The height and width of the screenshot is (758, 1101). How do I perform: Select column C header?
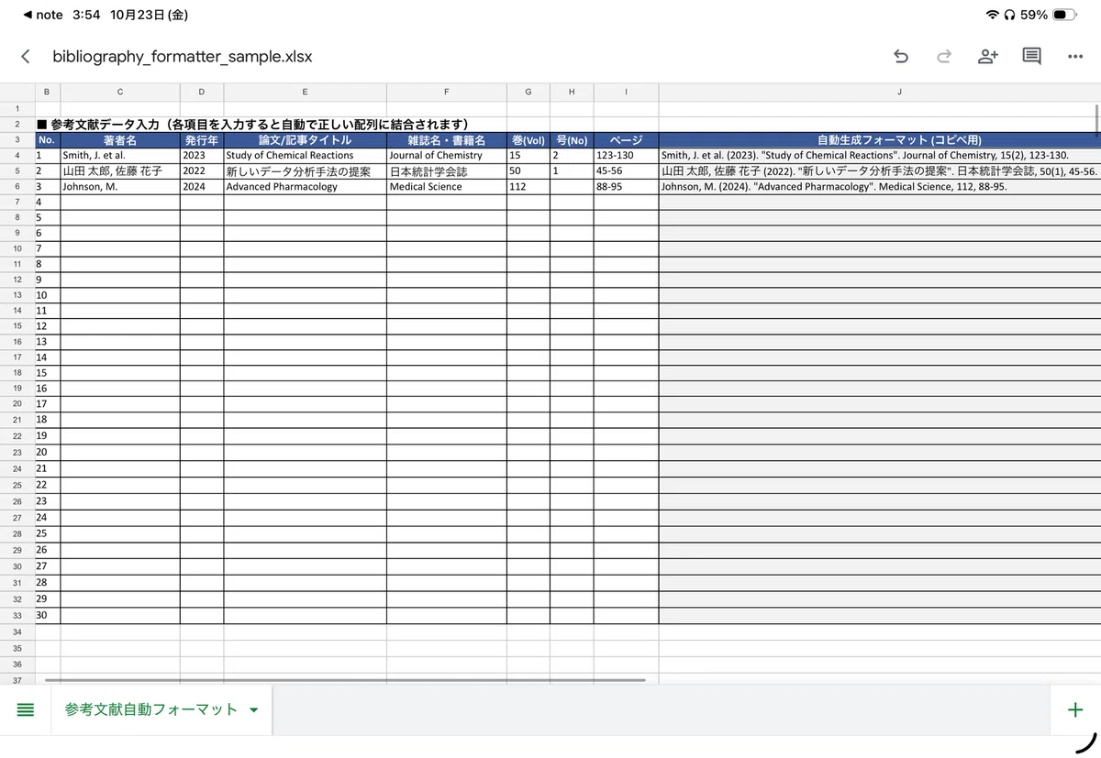(x=120, y=92)
